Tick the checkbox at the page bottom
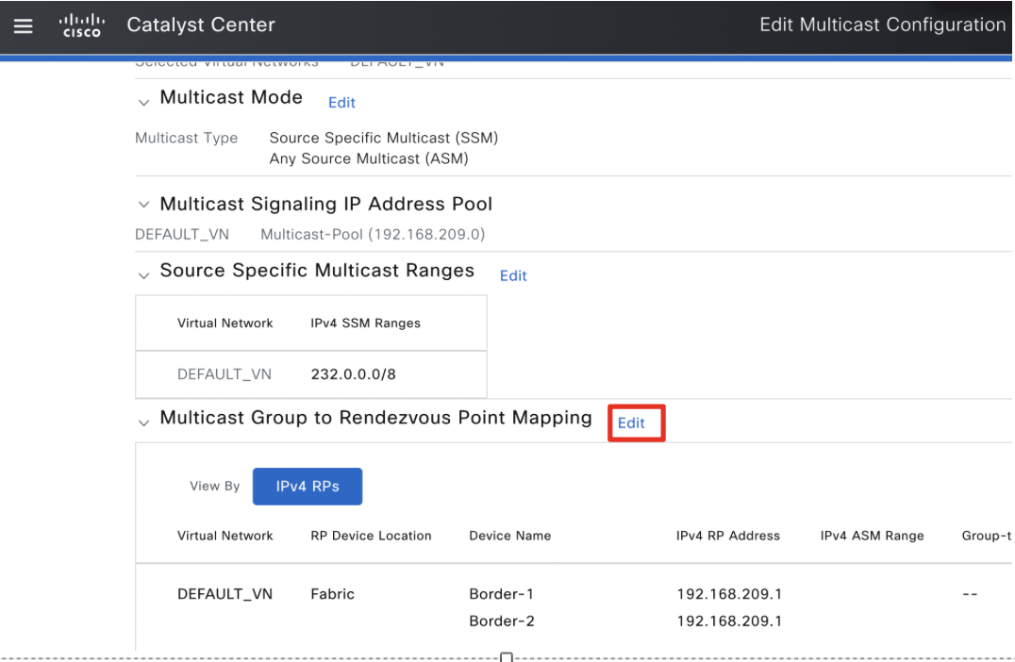 [x=506, y=656]
